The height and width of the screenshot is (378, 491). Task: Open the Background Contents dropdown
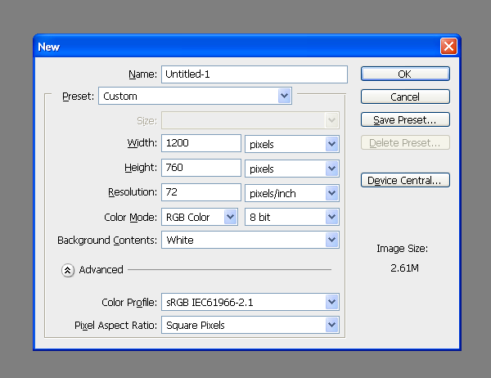tap(250, 240)
